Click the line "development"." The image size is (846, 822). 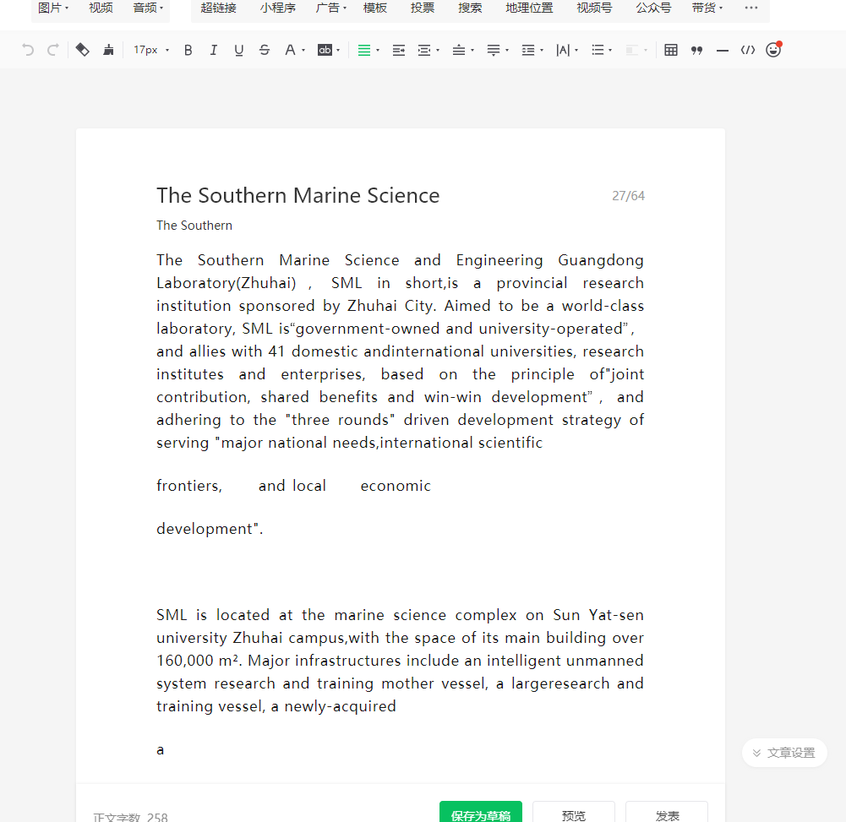click(210, 529)
